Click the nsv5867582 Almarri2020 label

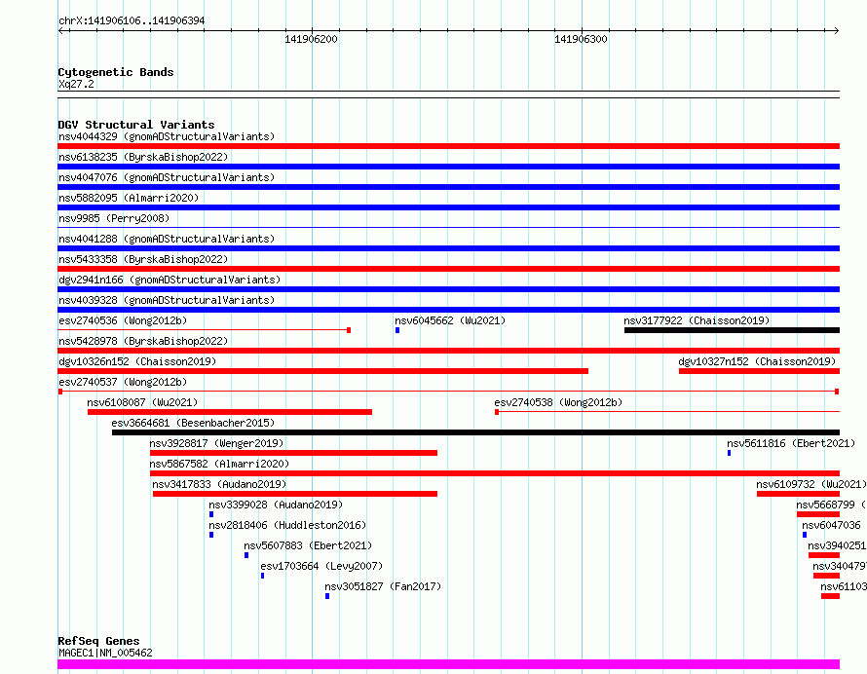[219, 464]
